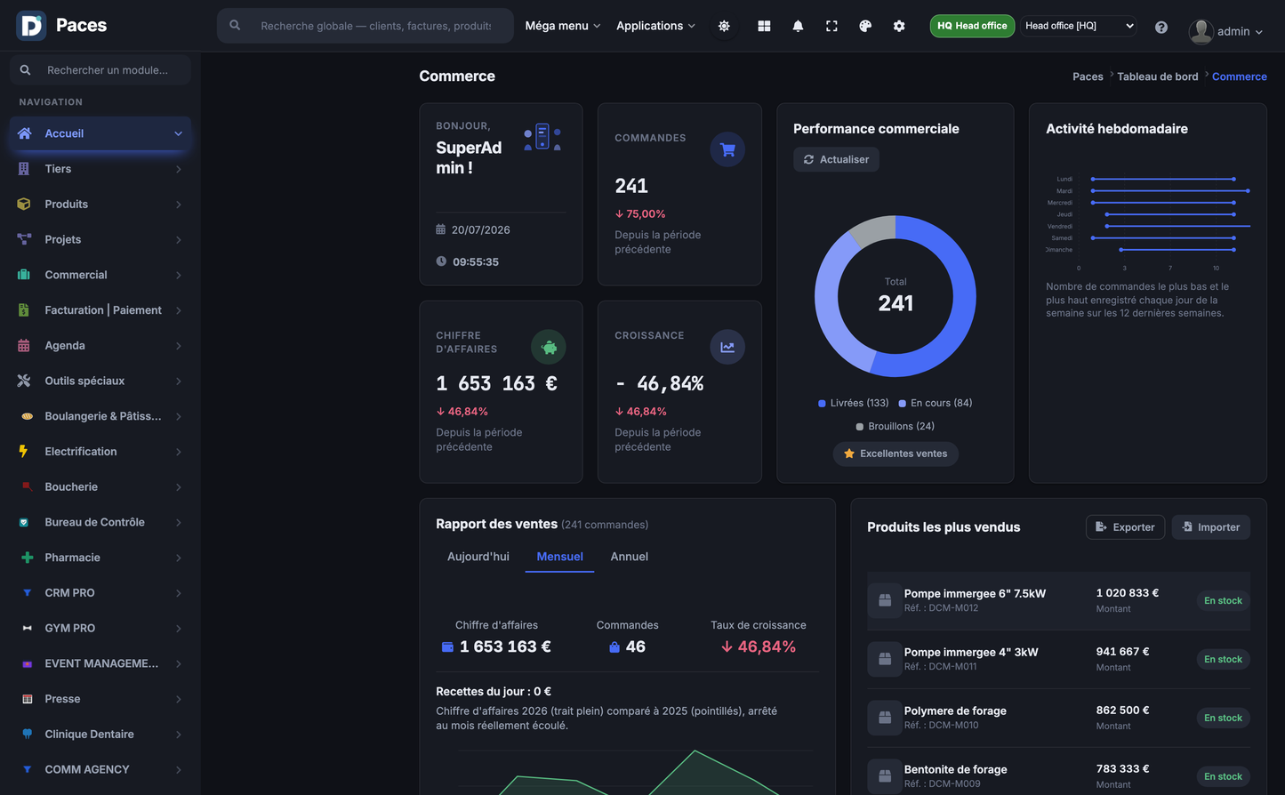The width and height of the screenshot is (1285, 795).
Task: Open the color palette theme icon
Action: click(865, 26)
